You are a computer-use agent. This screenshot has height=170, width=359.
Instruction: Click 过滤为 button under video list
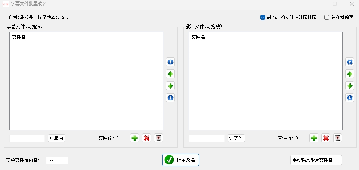[236, 138]
